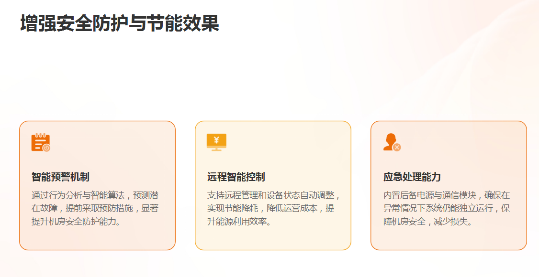
Task: Click the yen monitor icon above 远程智能控制
Action: tap(216, 142)
